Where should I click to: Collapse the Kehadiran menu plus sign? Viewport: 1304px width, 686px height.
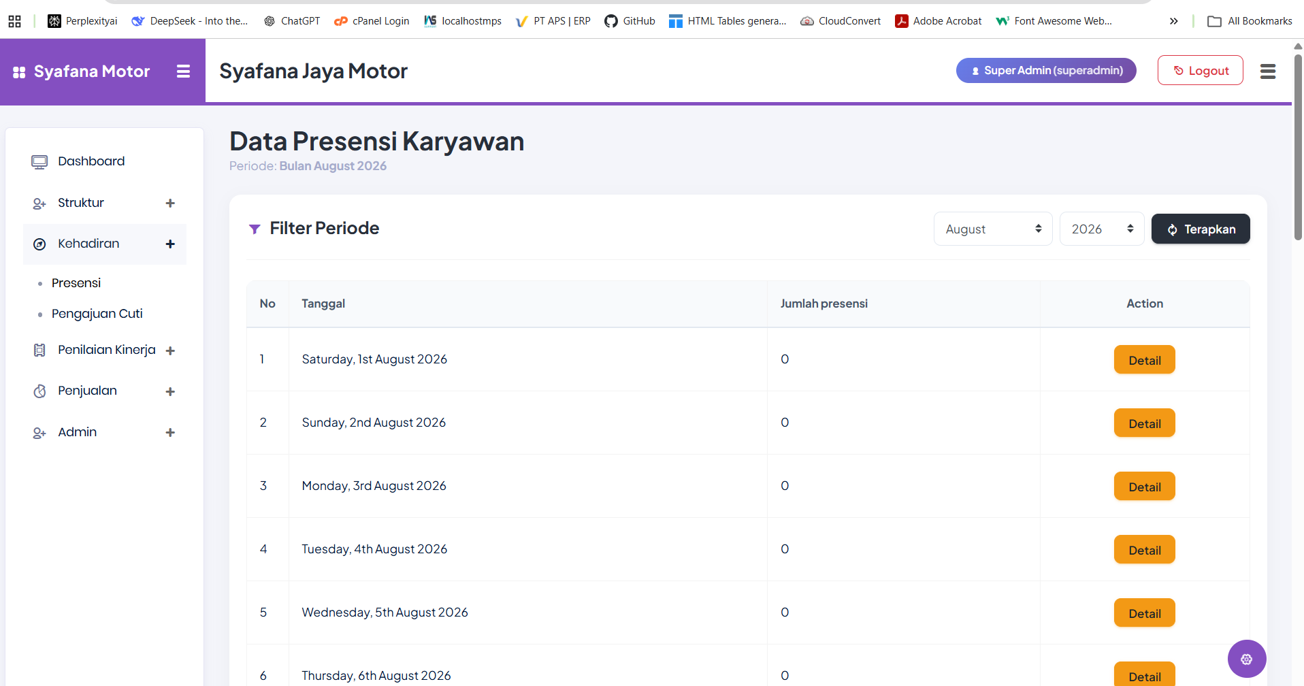170,244
